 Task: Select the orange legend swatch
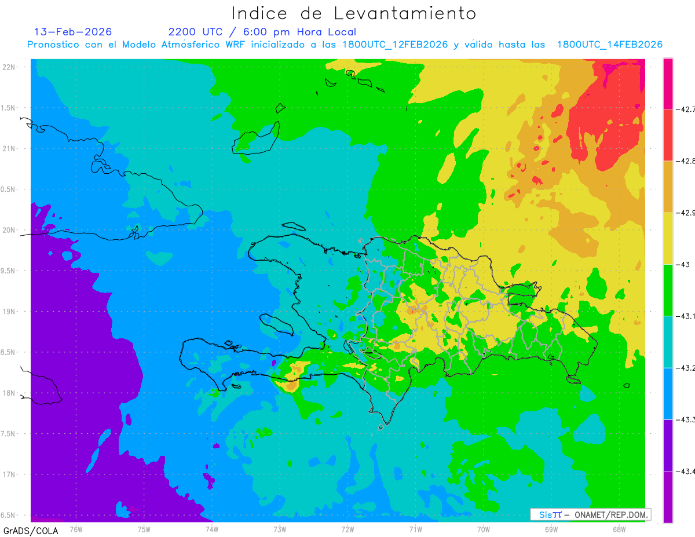(668, 187)
